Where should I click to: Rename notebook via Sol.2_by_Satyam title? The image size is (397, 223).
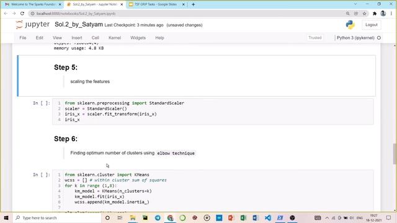(x=79, y=25)
